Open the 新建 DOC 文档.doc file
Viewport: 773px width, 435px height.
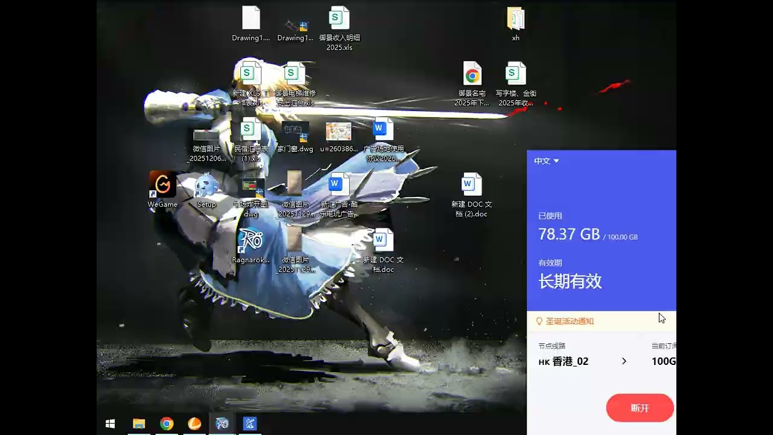click(383, 240)
